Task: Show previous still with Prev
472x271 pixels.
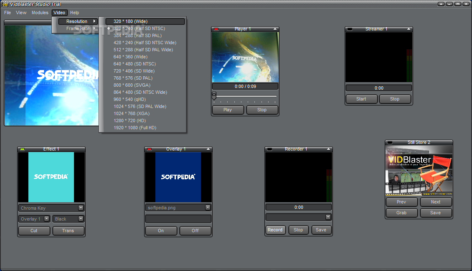Action: click(x=401, y=202)
